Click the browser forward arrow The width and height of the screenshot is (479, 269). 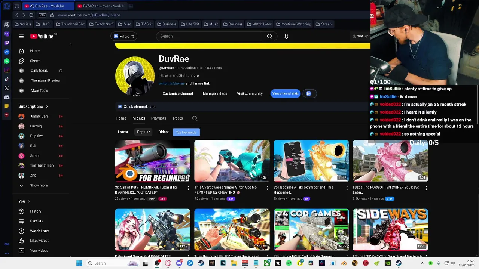24,15
